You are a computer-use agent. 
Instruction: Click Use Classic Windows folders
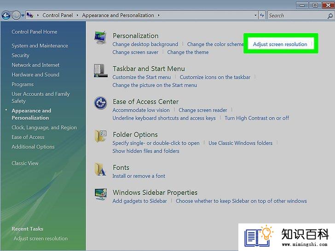[x=241, y=143]
